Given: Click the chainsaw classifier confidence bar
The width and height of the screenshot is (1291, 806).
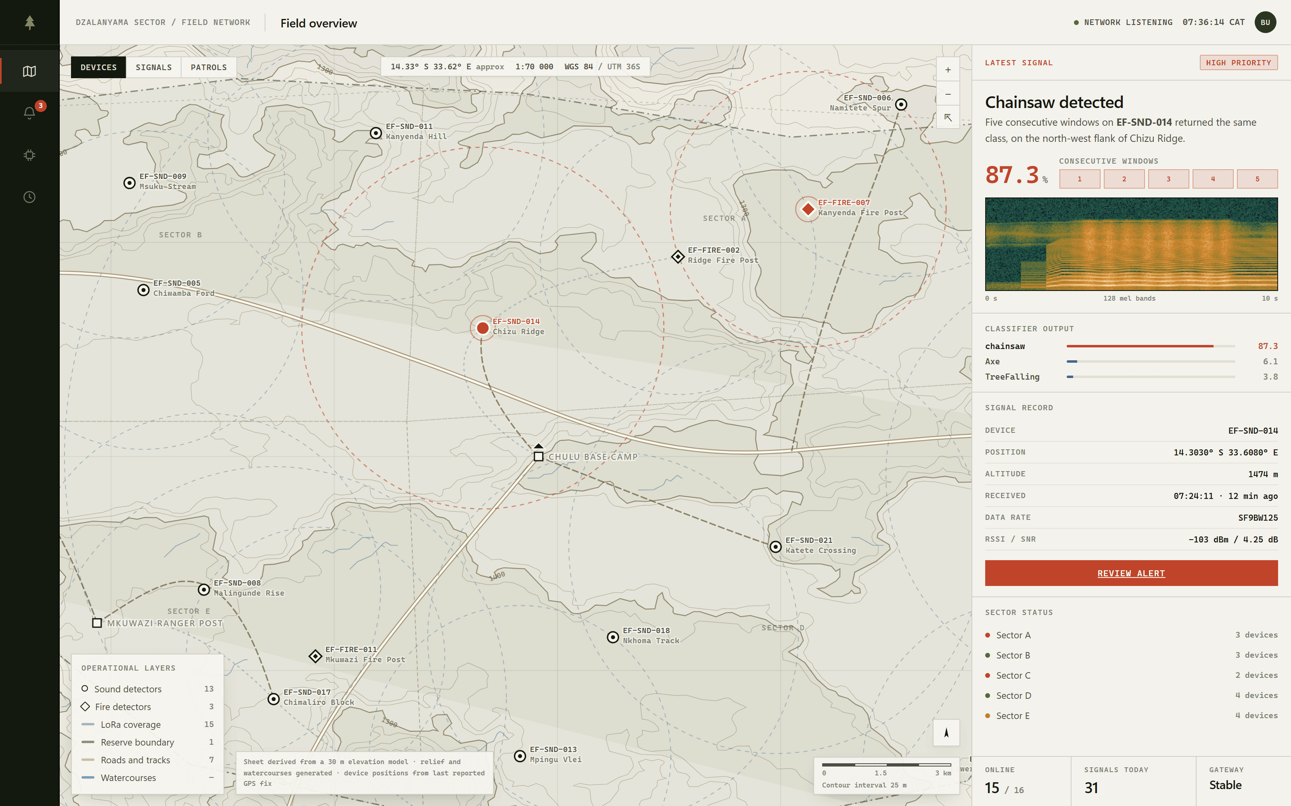Looking at the screenshot, I should (x=1151, y=346).
